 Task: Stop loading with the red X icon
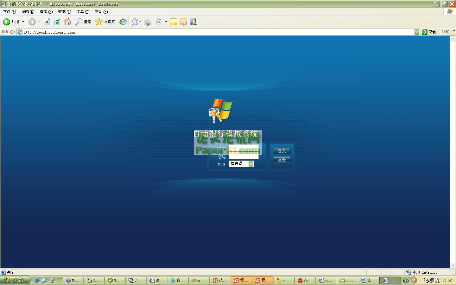click(x=47, y=22)
